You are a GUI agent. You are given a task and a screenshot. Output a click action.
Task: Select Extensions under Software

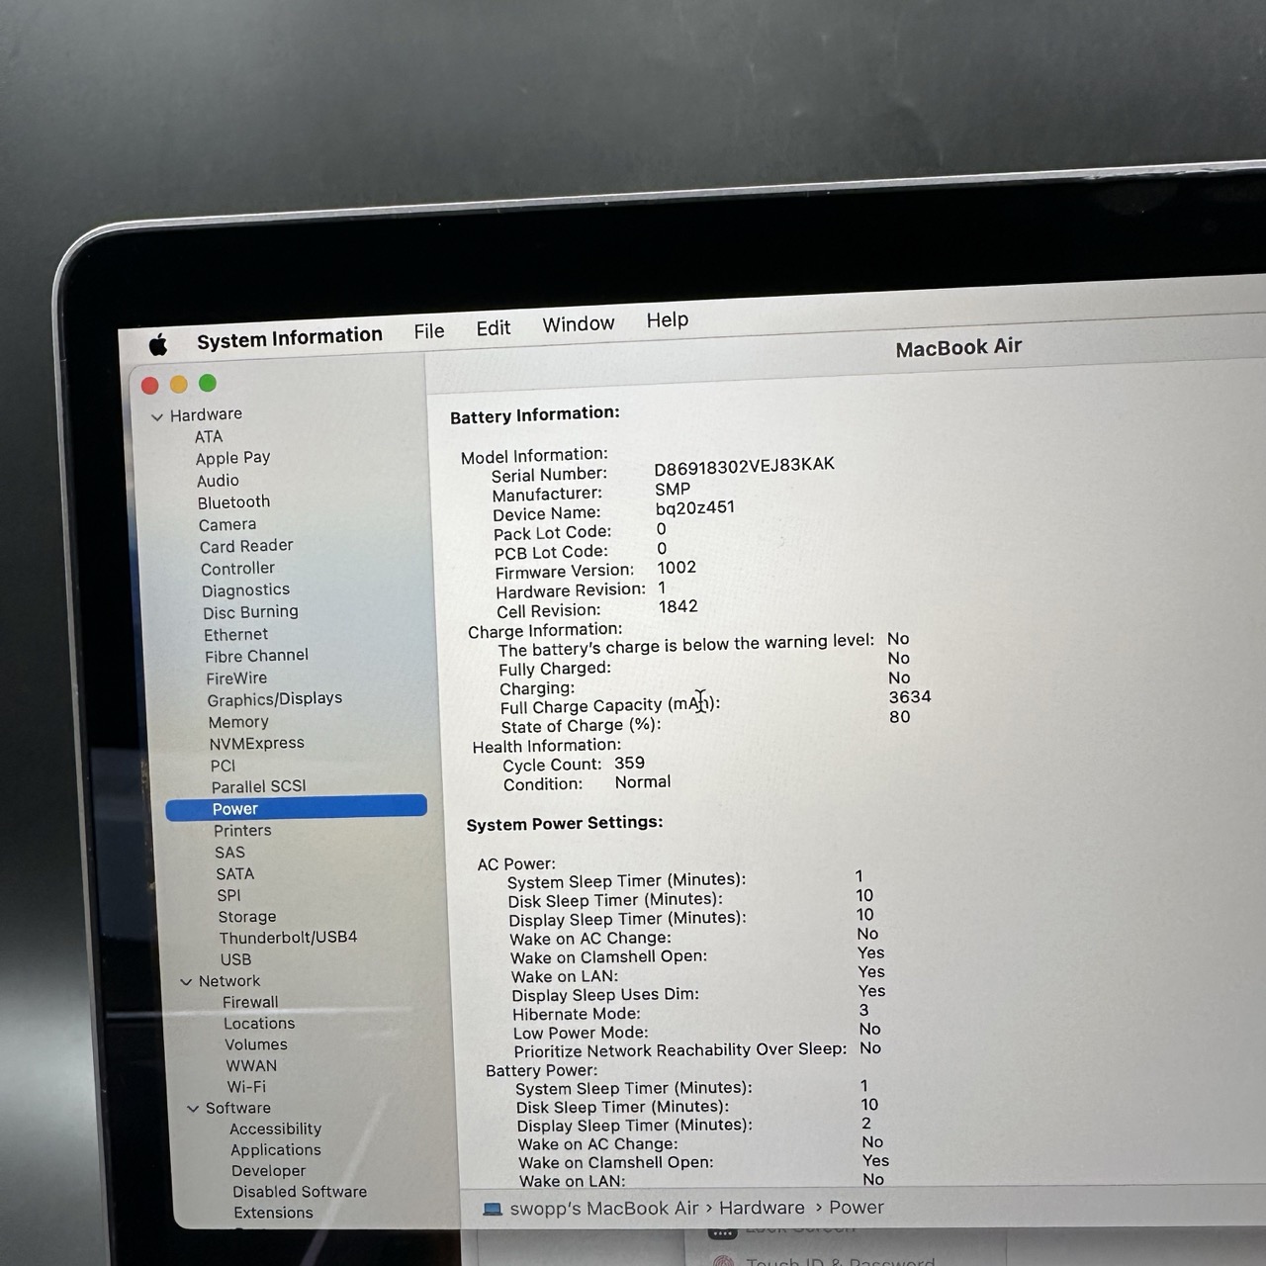pos(273,1213)
